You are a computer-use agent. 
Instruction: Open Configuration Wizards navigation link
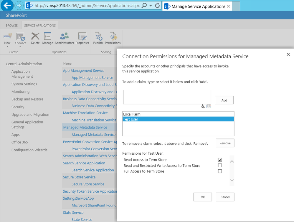(29, 150)
